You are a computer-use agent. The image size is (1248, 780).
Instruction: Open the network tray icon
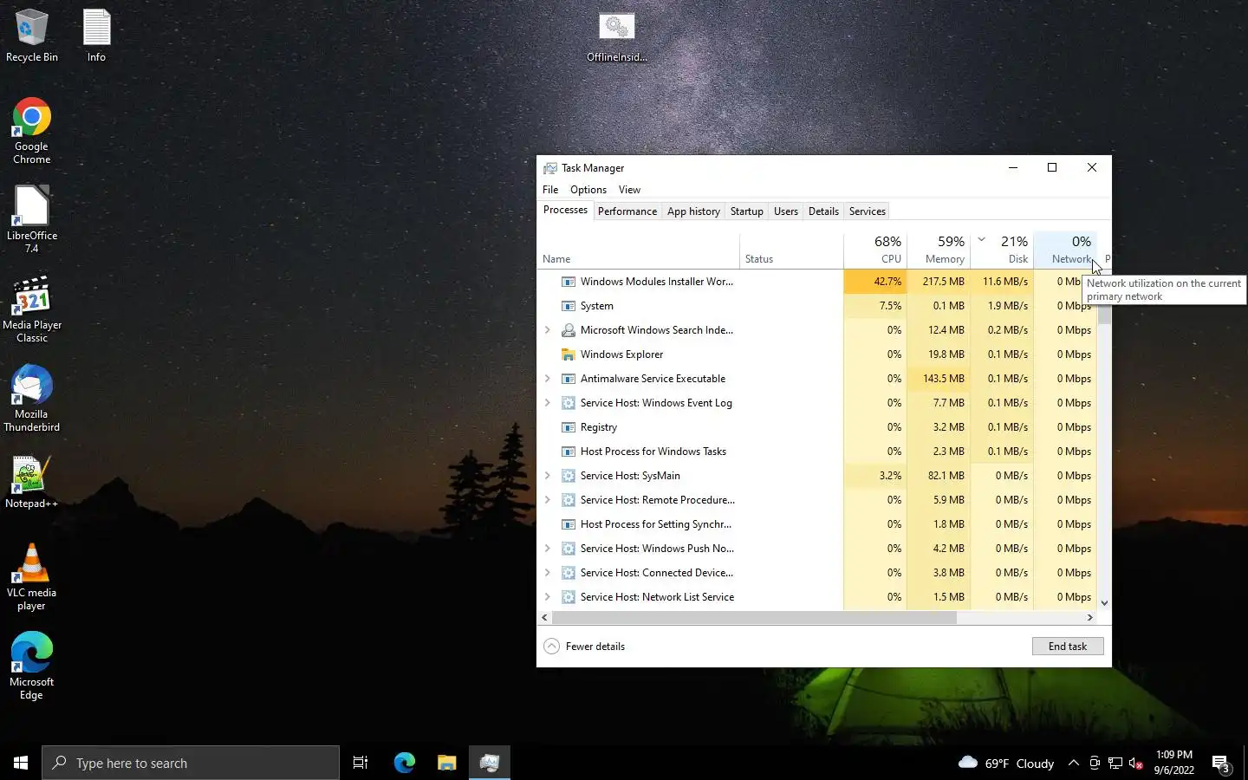(1115, 763)
